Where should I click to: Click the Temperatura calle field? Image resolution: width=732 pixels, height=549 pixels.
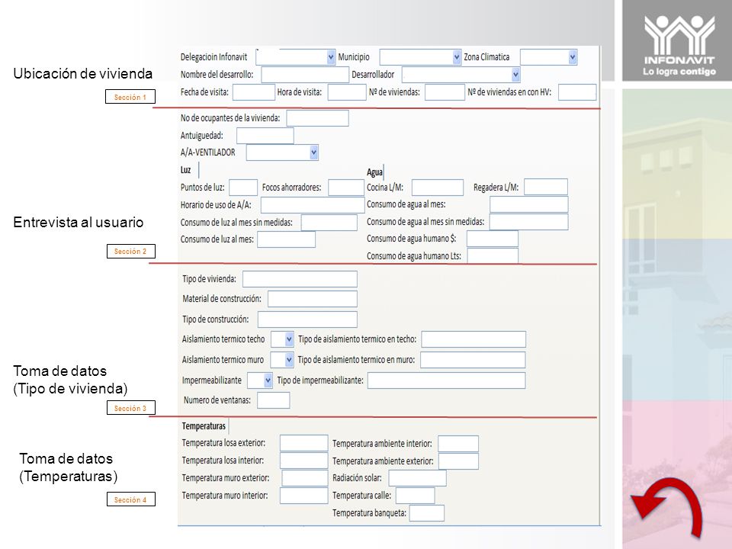click(416, 496)
